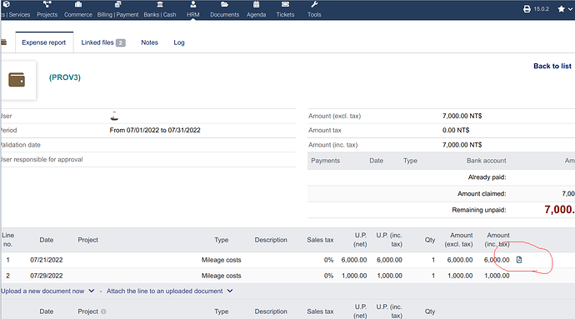575x319 pixels.
Task: Expand Attach the line to uploaded document chevron
Action: click(230, 291)
